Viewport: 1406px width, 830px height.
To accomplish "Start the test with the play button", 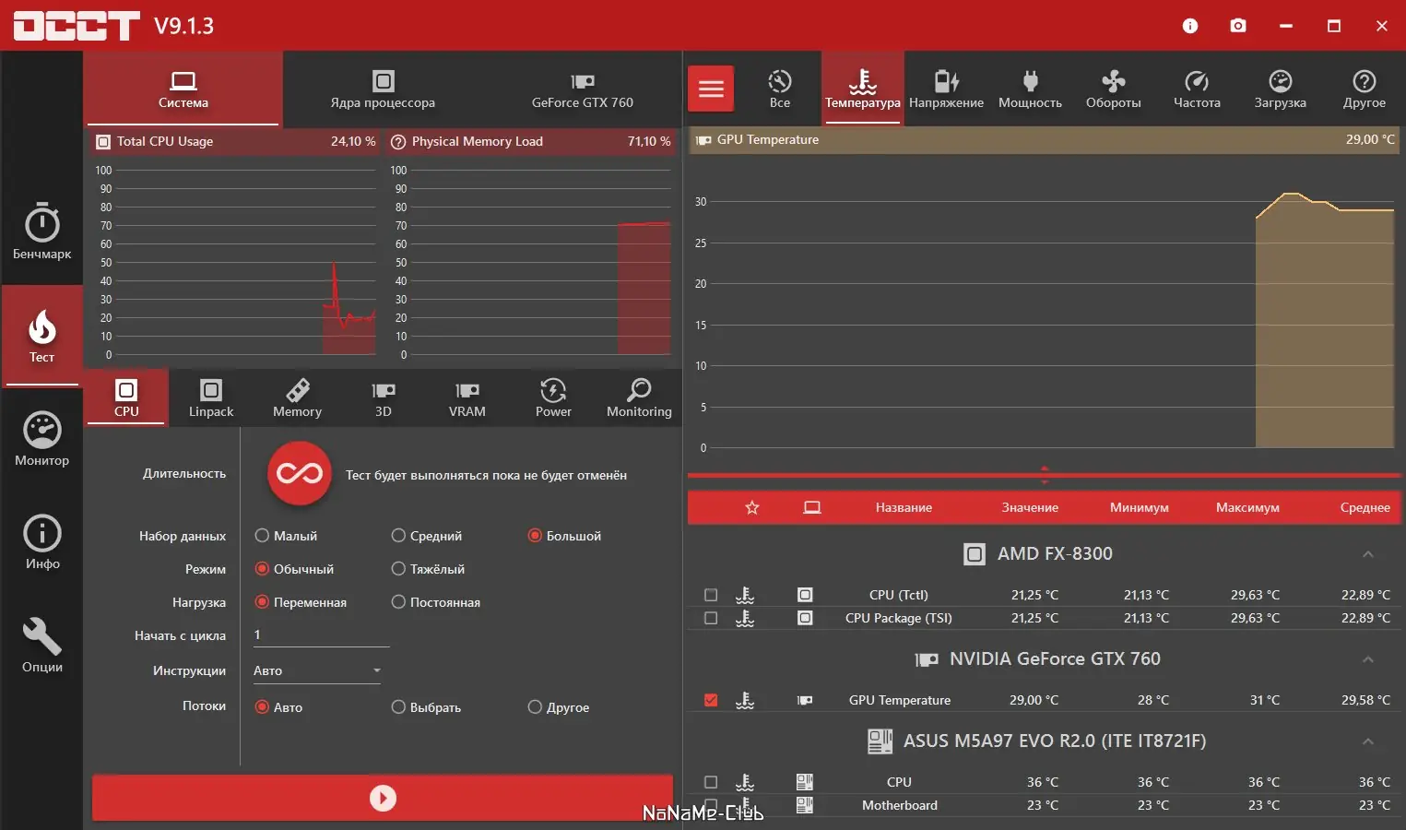I will (x=383, y=798).
